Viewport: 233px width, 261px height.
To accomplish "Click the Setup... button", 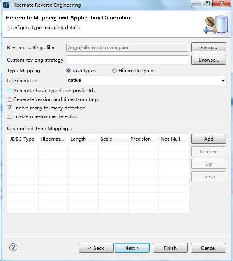I will tap(209, 48).
